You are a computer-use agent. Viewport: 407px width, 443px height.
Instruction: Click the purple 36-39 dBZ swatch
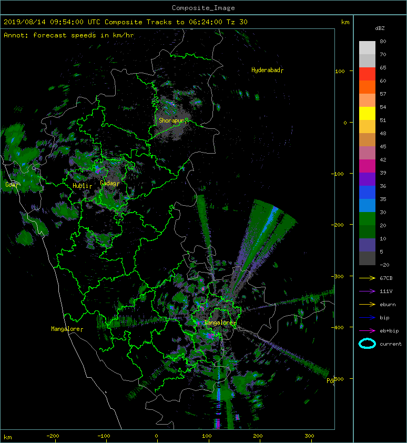point(367,179)
